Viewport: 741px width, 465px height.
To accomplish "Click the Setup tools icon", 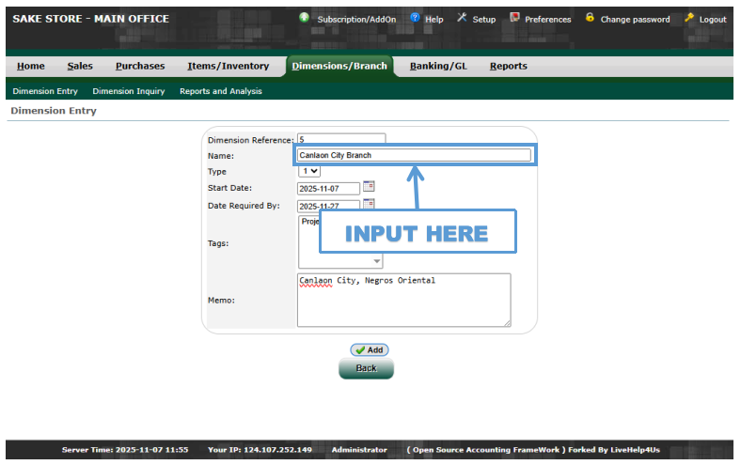I will [x=462, y=18].
